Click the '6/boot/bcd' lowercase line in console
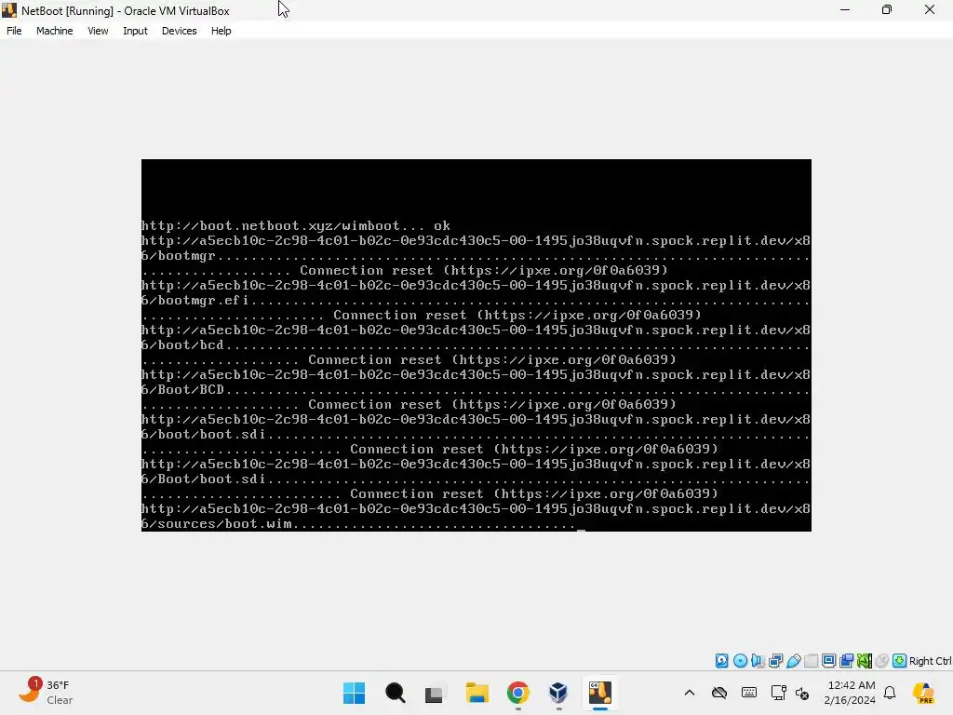Screen dimensions: 953x715 click(x=476, y=344)
